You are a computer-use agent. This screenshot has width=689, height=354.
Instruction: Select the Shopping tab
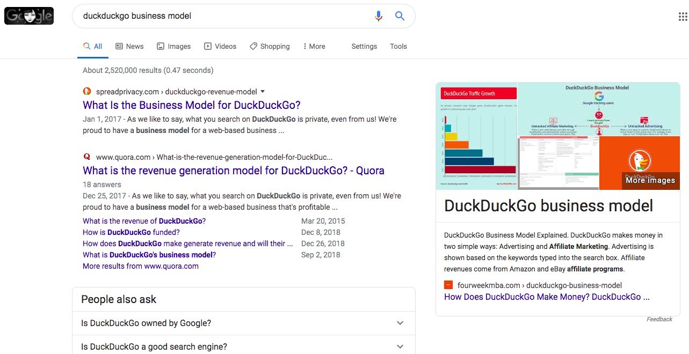click(x=270, y=47)
